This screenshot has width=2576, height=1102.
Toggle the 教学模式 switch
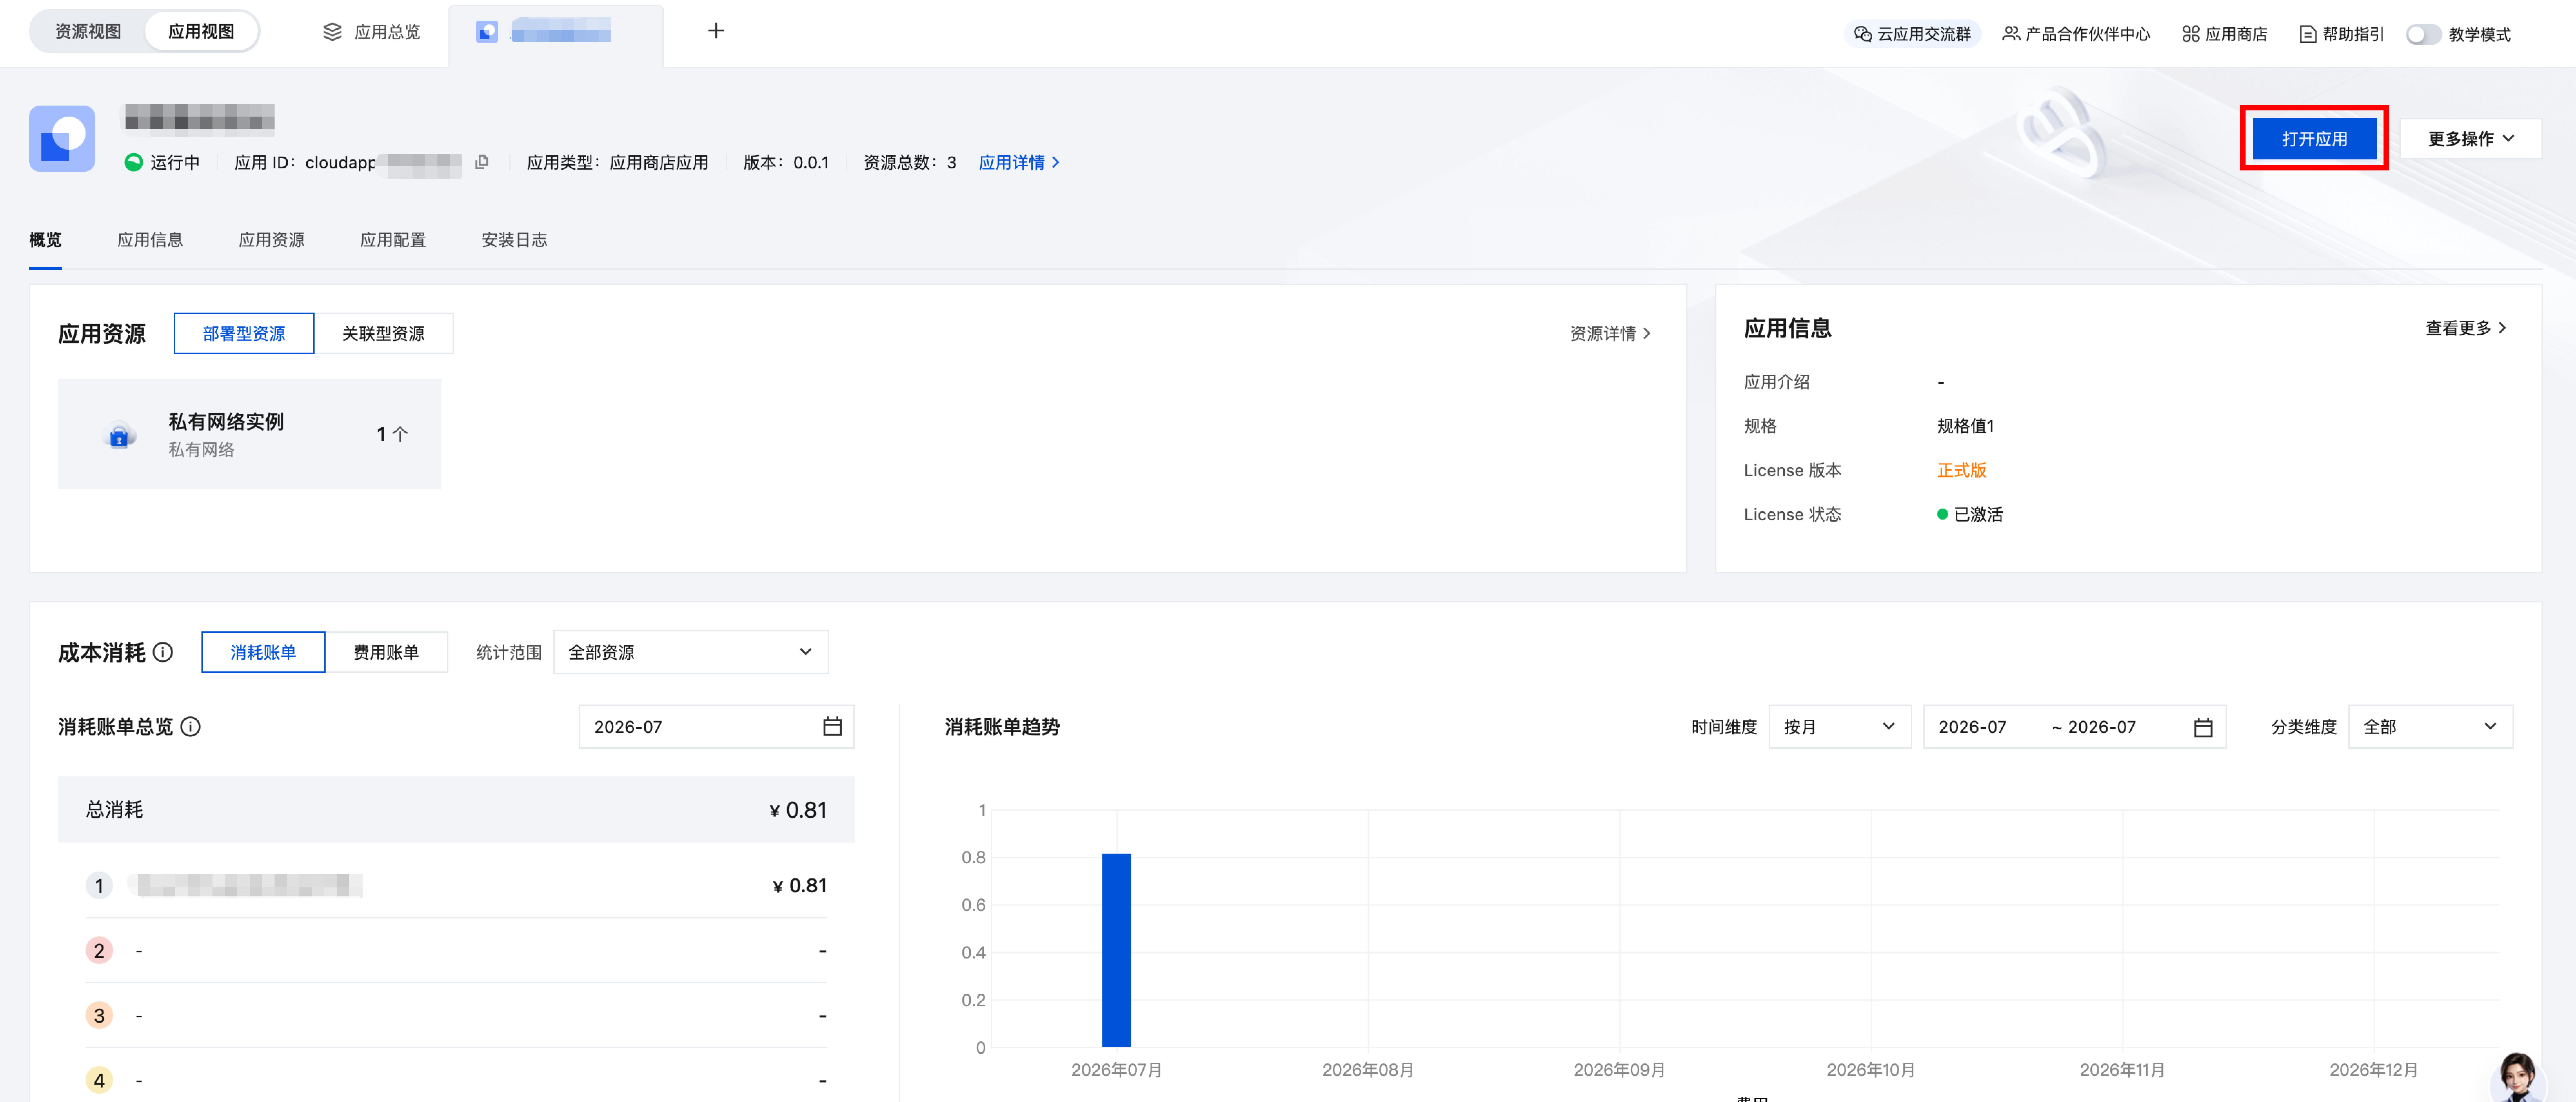(2424, 34)
